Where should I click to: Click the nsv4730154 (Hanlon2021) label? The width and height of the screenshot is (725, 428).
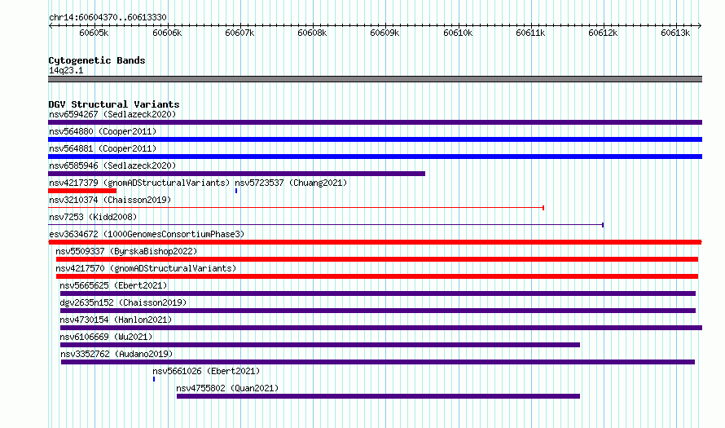point(116,320)
